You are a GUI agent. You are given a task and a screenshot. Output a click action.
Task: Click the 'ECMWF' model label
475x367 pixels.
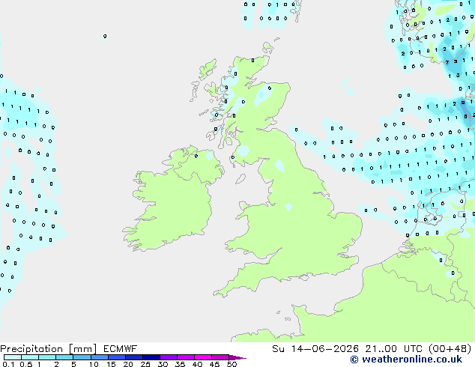point(121,349)
